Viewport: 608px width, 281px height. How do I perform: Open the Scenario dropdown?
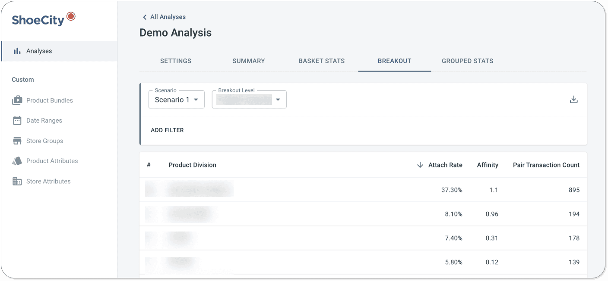click(176, 99)
